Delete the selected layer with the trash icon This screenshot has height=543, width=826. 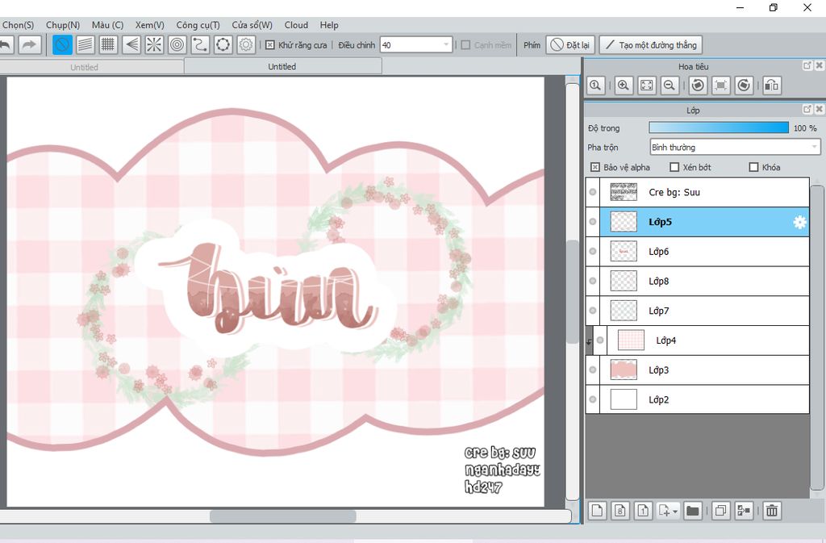point(772,511)
